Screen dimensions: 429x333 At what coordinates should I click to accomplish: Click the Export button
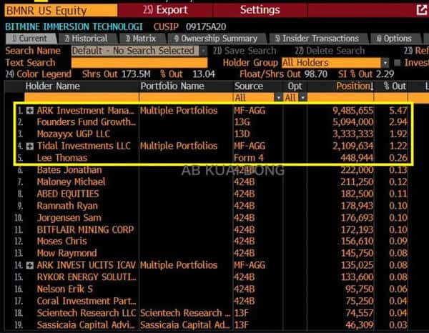(x=165, y=10)
